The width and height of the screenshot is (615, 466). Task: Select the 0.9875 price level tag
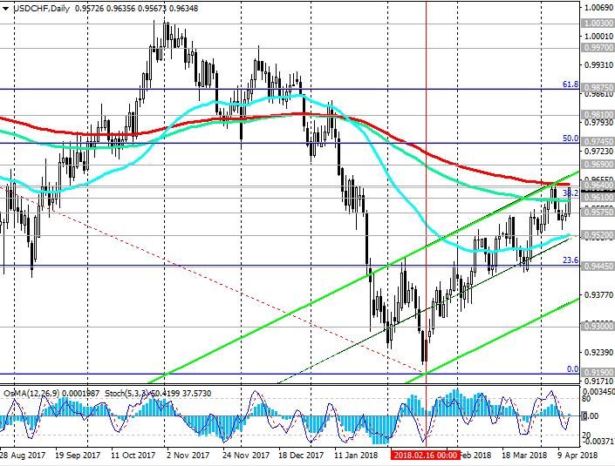pyautogui.click(x=598, y=89)
